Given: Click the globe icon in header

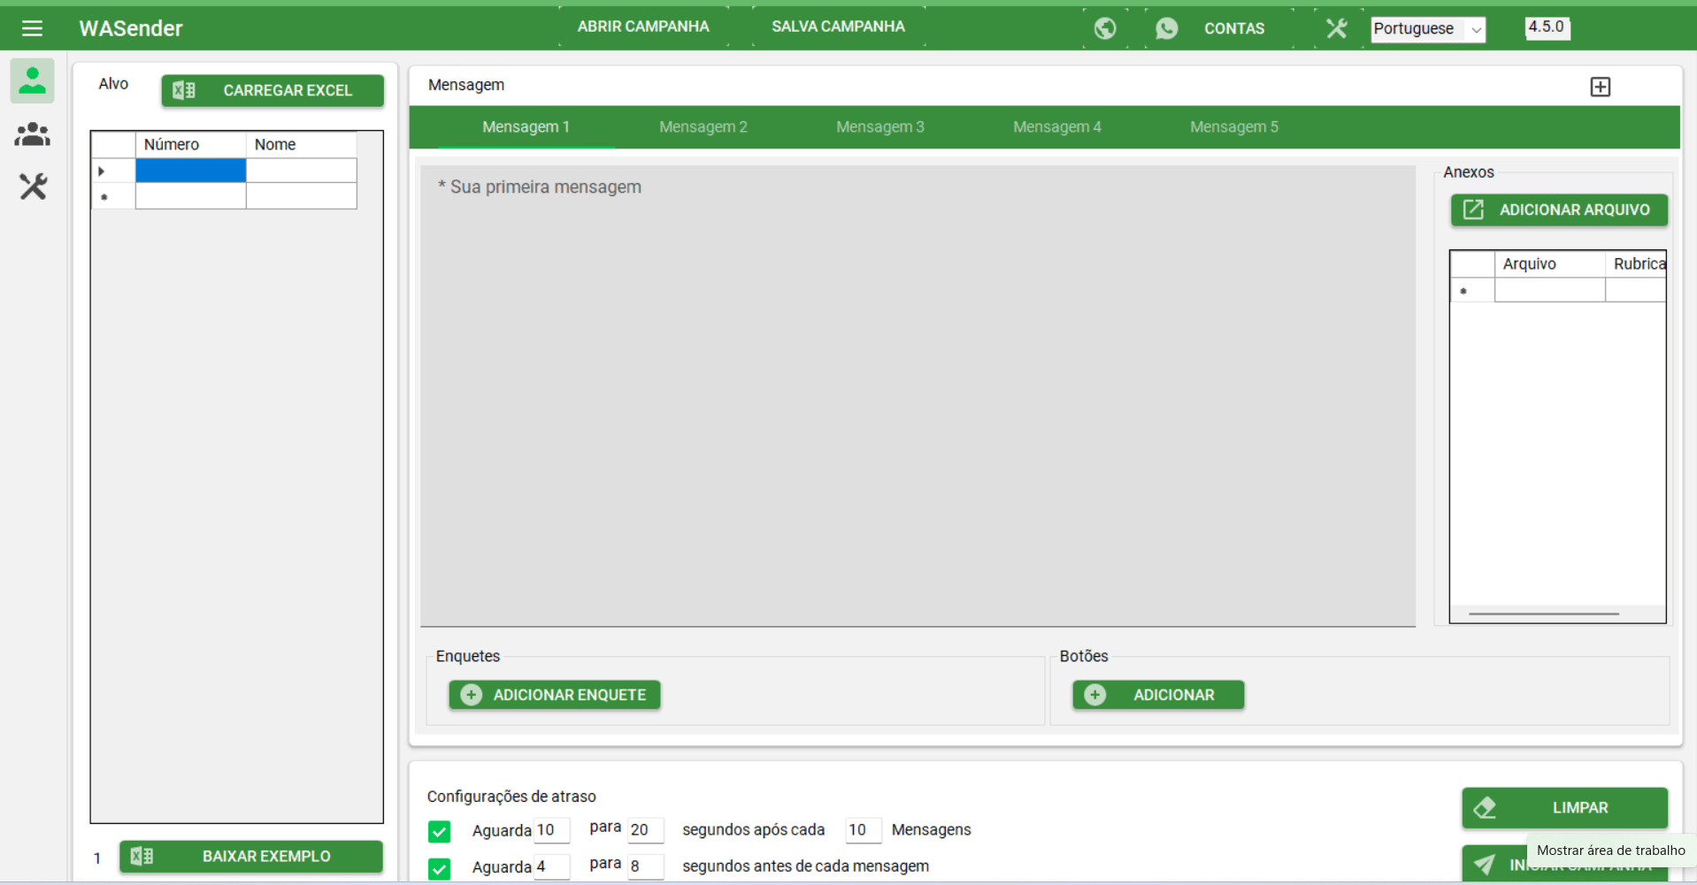Looking at the screenshot, I should (1104, 28).
